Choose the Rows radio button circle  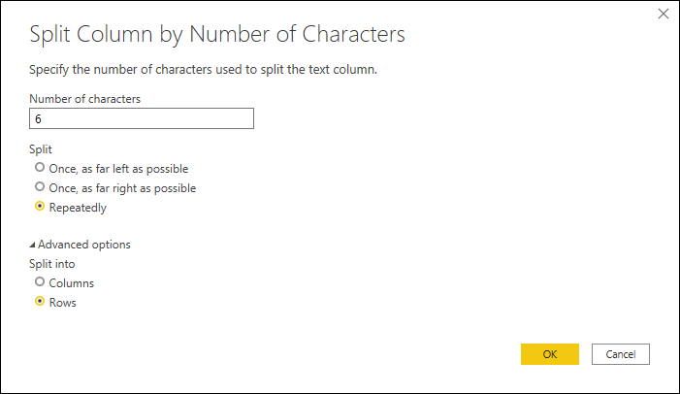point(40,302)
